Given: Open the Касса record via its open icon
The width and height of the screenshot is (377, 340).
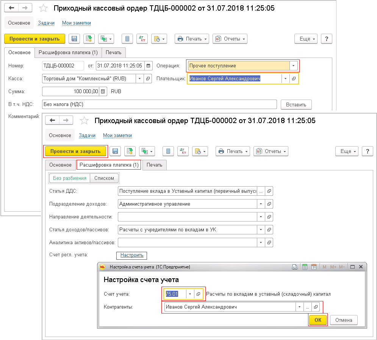Looking at the screenshot, I should (x=147, y=78).
